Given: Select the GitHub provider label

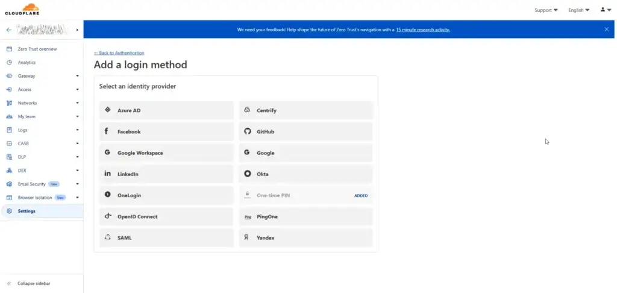Looking at the screenshot, I should (x=266, y=131).
